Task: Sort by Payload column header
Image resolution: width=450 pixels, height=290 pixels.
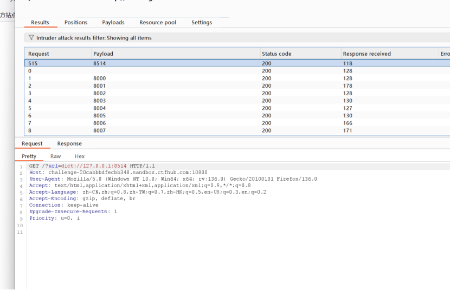Action: click(176, 54)
